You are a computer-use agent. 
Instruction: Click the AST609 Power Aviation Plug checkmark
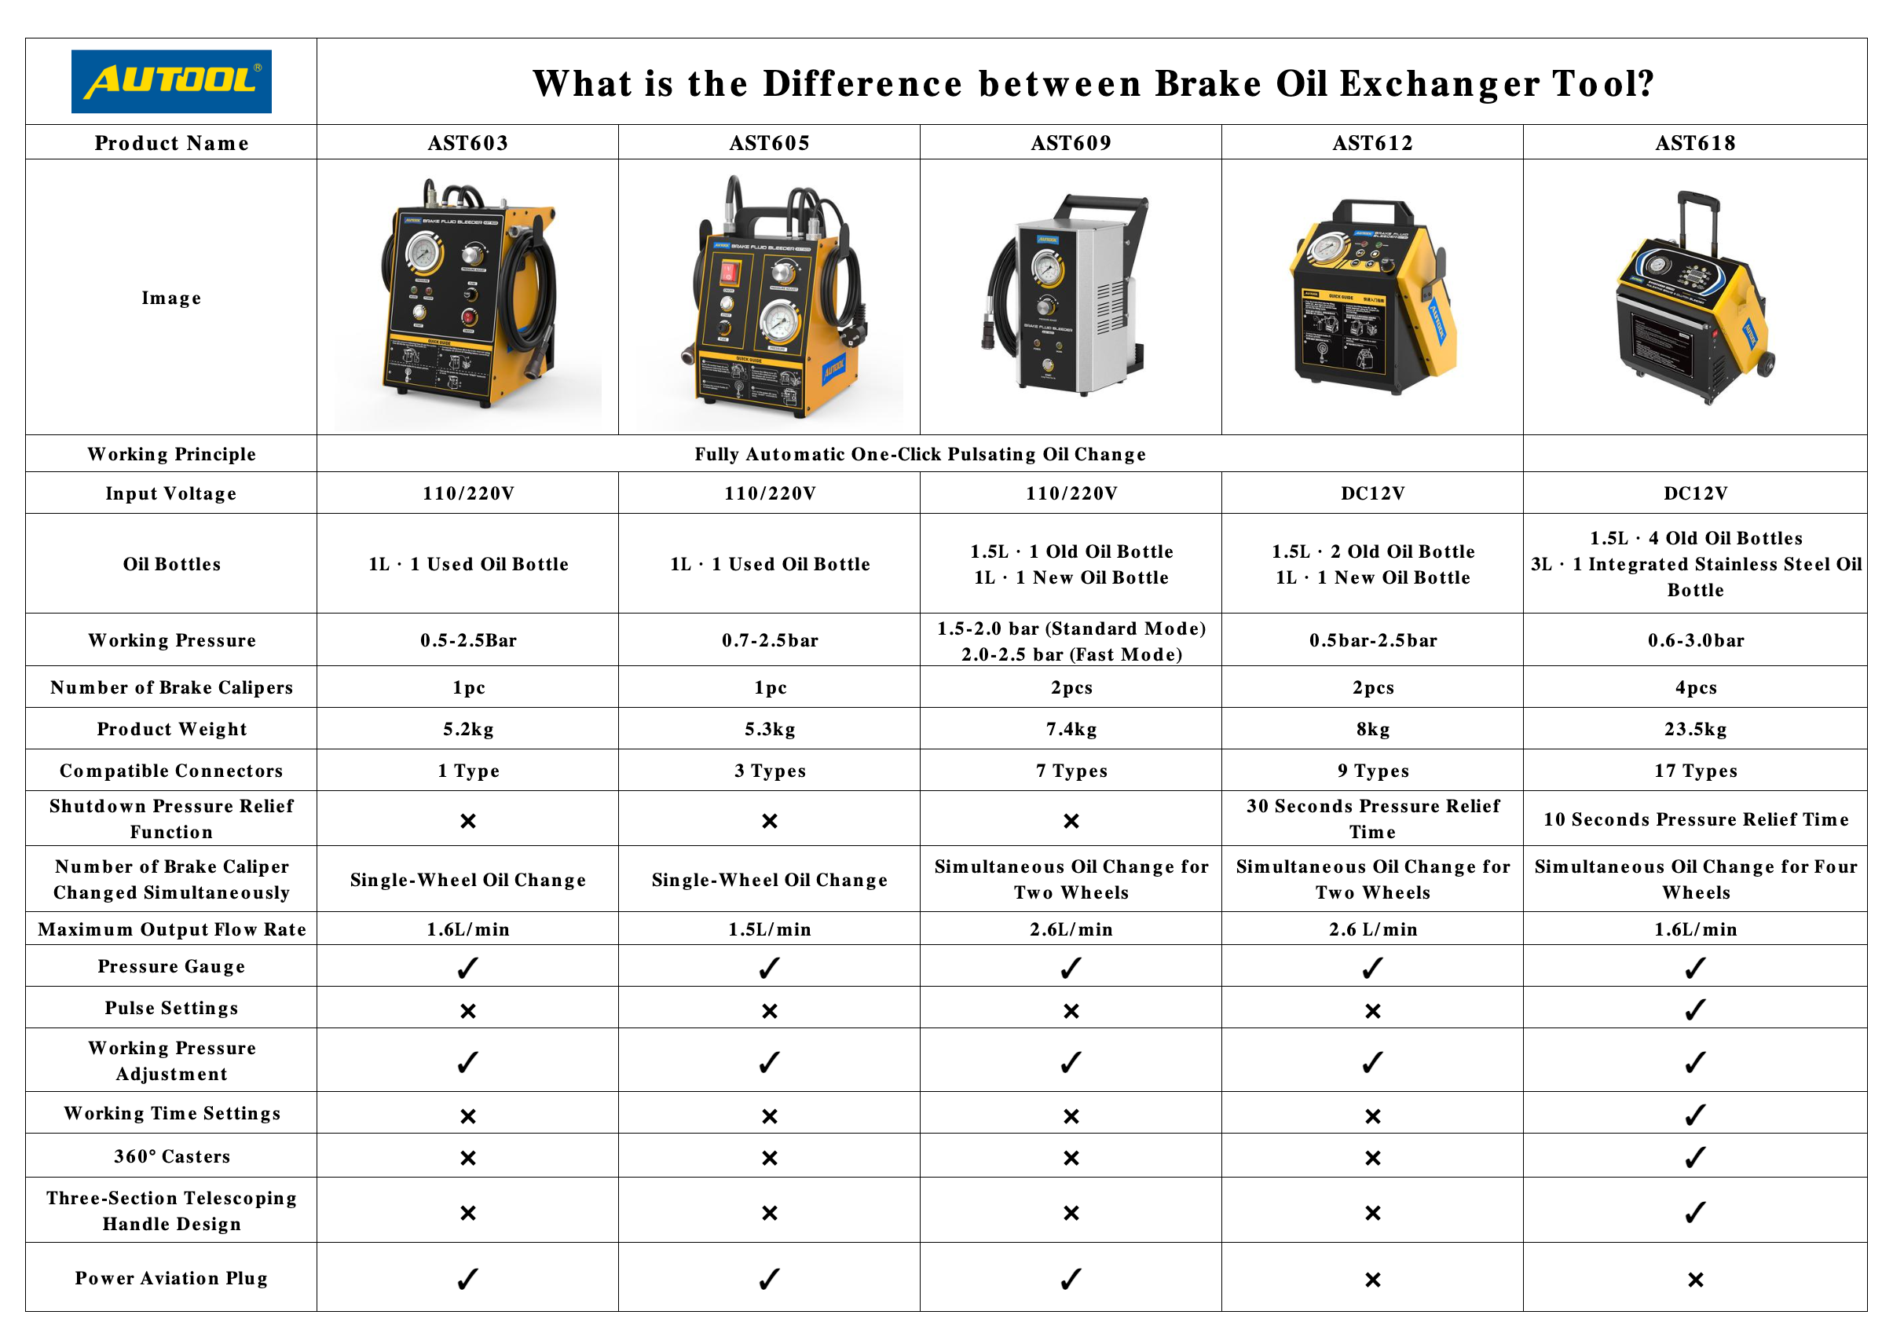1071,1280
